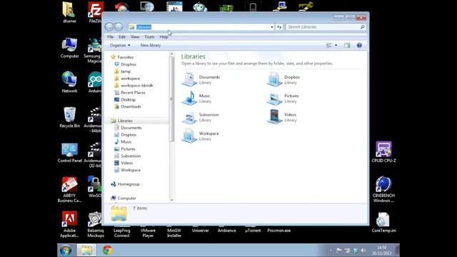Select the Recycle Bin desktop icon
The image size is (457, 257).
tap(69, 117)
